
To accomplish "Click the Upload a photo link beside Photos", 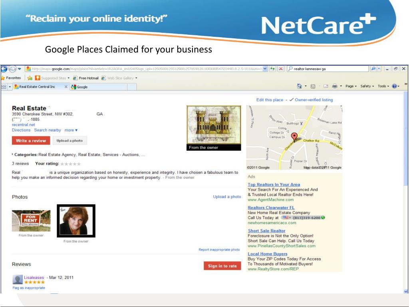I will click(227, 197).
